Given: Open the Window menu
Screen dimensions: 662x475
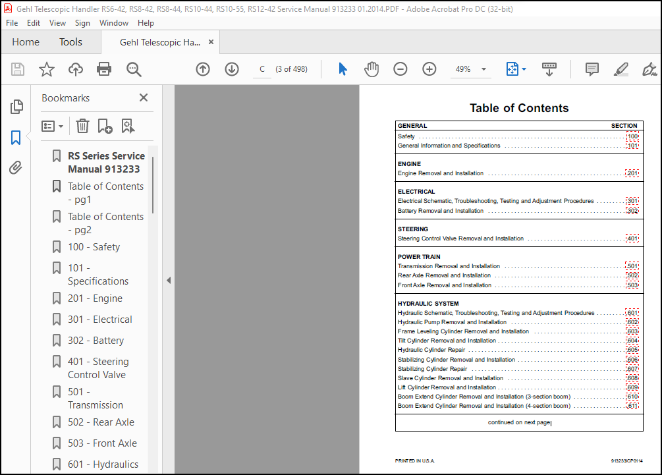Looking at the screenshot, I should click(x=113, y=23).
